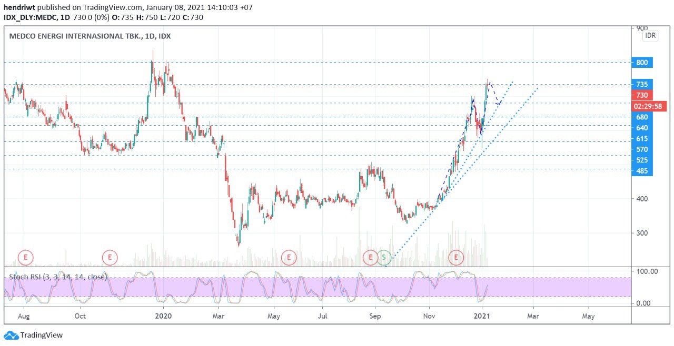Click the red 730 current price label
The height and width of the screenshot is (346, 674).
pos(642,95)
